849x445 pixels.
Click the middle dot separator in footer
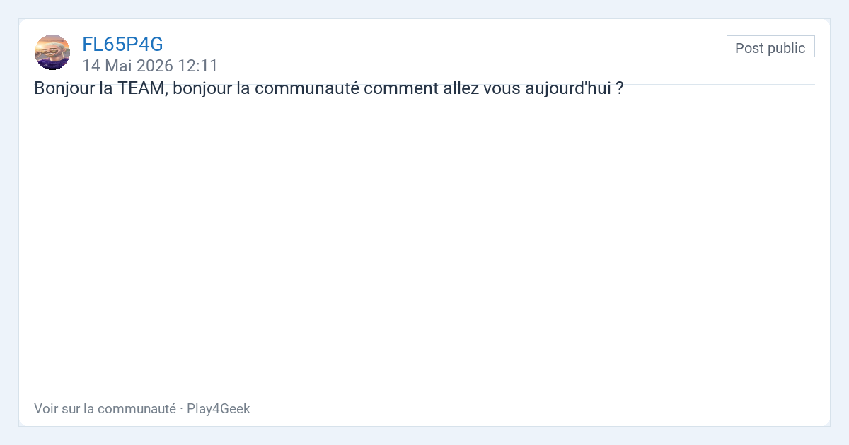coord(182,408)
